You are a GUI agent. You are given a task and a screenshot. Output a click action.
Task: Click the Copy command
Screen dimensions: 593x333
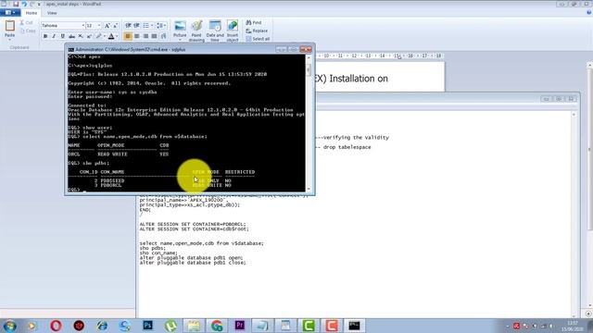pyautogui.click(x=27, y=31)
